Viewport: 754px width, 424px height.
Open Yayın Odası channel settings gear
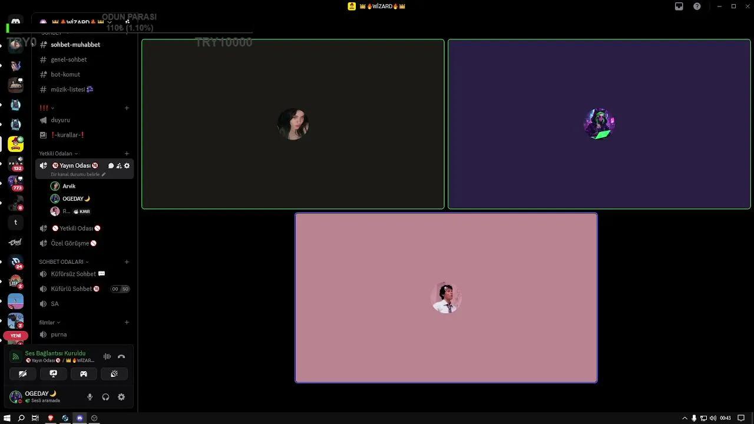coord(127,166)
